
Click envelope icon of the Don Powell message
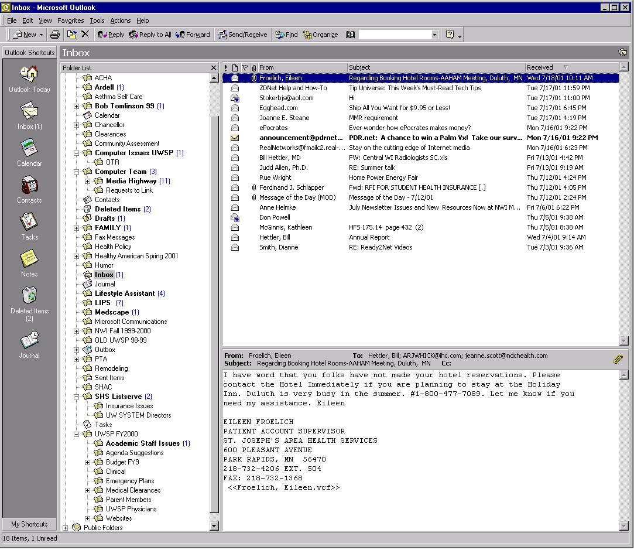click(235, 217)
